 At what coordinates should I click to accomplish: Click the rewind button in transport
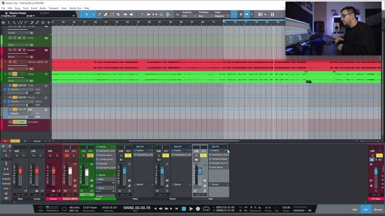point(161,209)
